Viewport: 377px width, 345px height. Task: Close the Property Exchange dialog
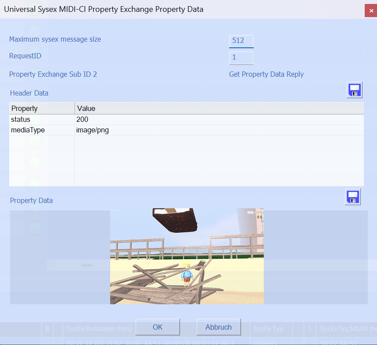(371, 11)
